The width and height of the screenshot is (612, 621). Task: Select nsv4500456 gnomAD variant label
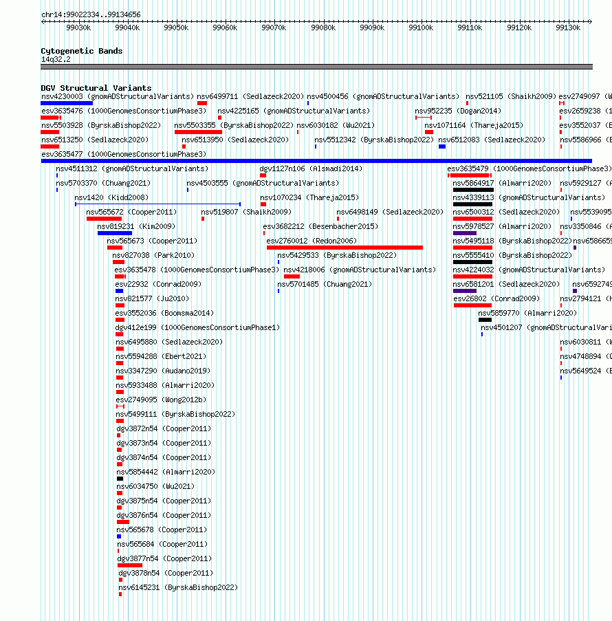coord(383,97)
